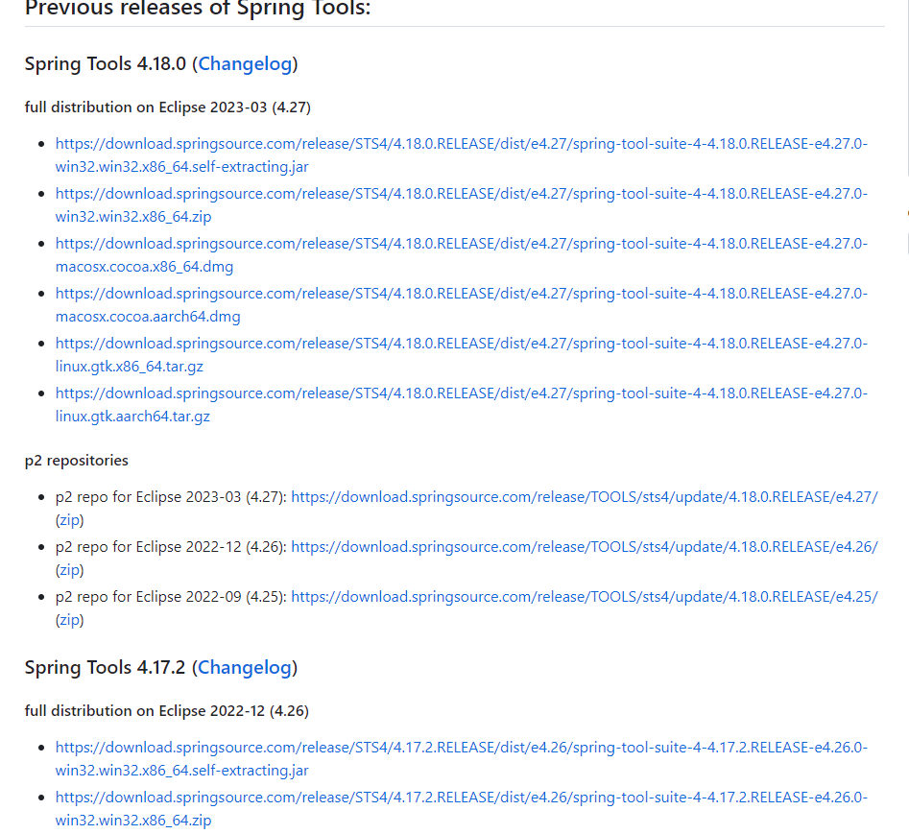Open p2 repo URL for 4.18.0 e4.26
The height and width of the screenshot is (834, 909).
[x=585, y=547]
